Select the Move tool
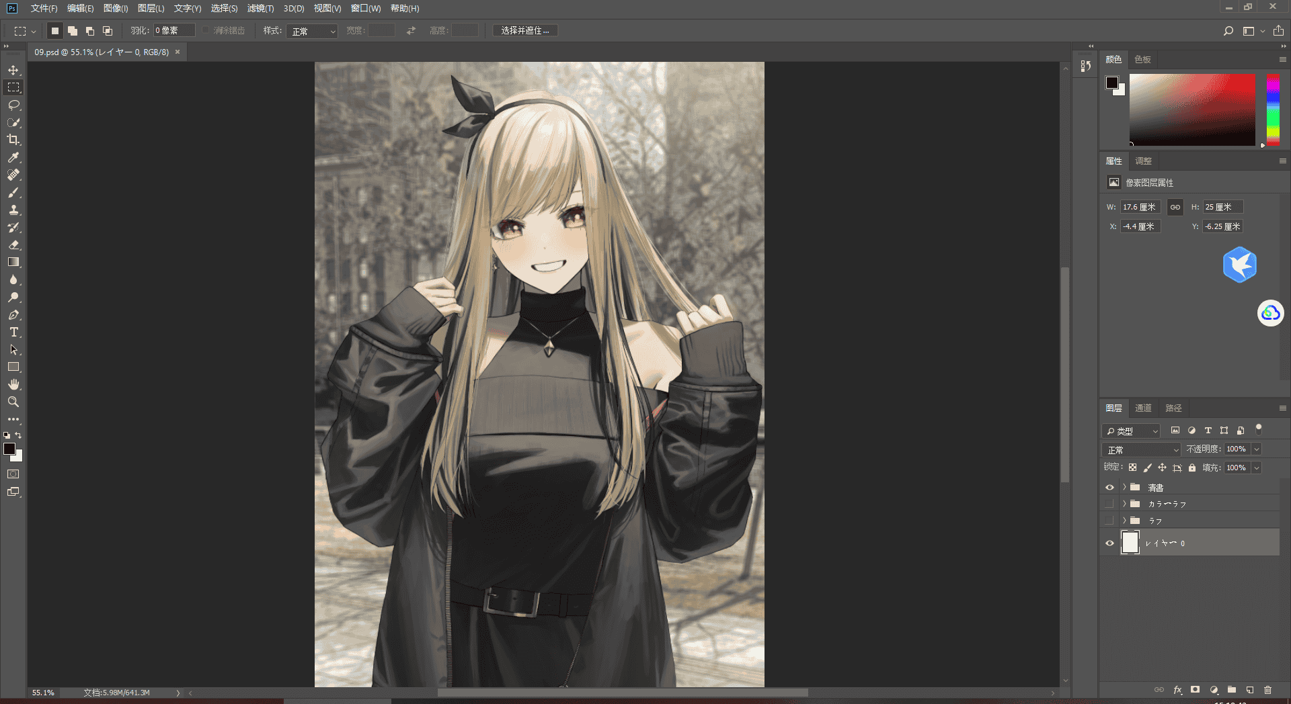The width and height of the screenshot is (1291, 704). pos(13,70)
